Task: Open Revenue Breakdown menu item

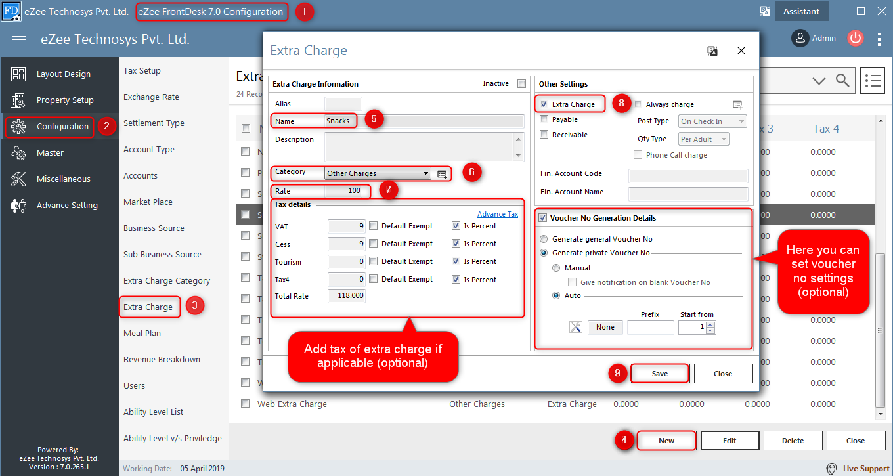Action: 162,360
